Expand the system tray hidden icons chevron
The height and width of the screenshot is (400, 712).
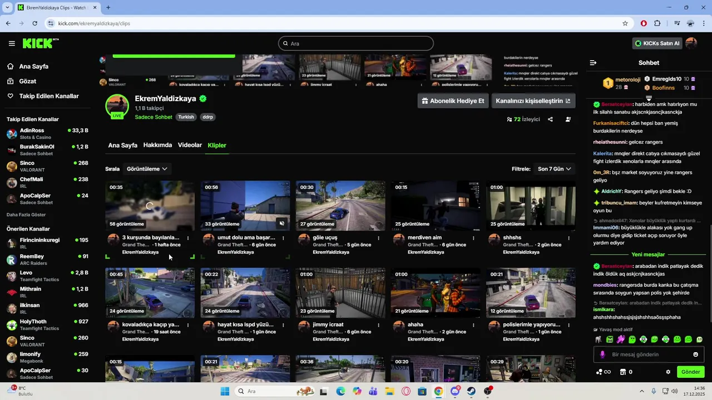click(642, 391)
